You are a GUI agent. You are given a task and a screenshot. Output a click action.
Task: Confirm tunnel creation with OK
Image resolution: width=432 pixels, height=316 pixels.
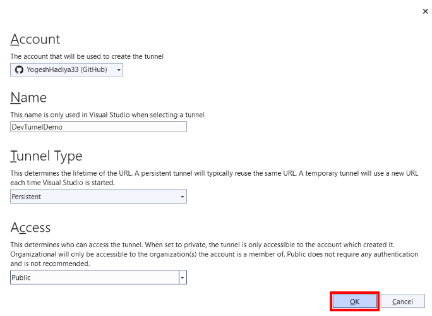[354, 301]
